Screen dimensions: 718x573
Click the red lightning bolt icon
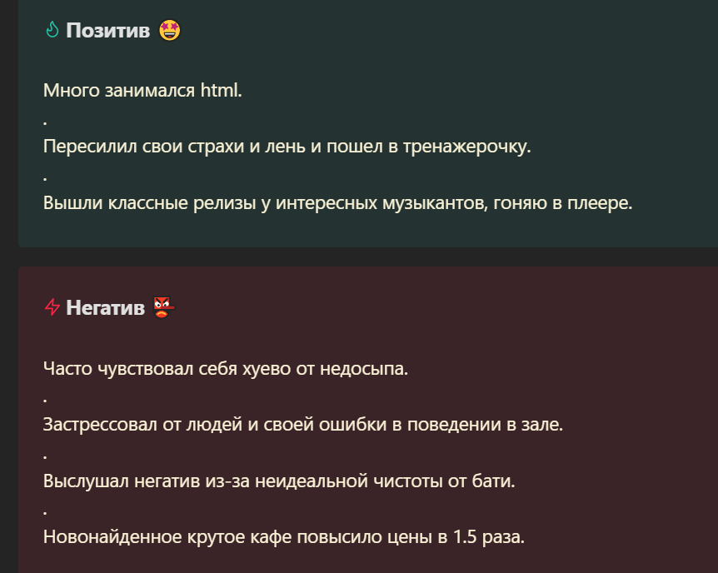coord(52,306)
